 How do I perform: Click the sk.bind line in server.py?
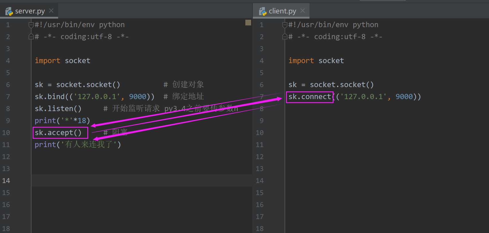(x=94, y=97)
